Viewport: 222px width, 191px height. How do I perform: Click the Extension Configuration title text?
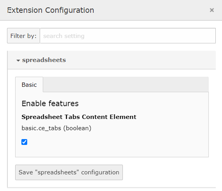tap(51, 10)
